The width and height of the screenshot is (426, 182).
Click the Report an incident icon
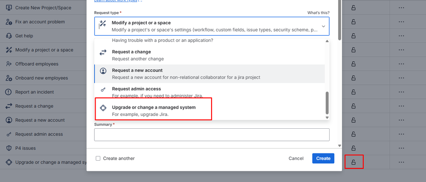pyautogui.click(x=9, y=92)
